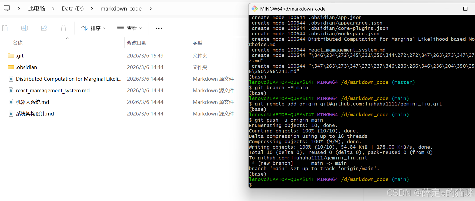Click the Rename icon in Explorer toolbar

click(x=25, y=28)
